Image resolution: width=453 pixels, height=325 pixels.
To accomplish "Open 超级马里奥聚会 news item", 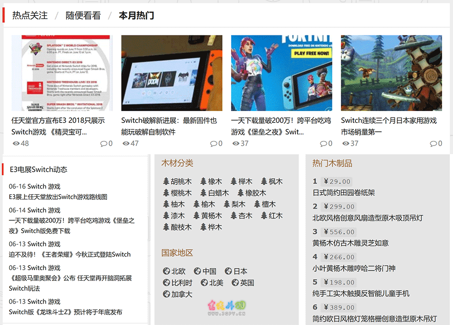I will point(70,283).
